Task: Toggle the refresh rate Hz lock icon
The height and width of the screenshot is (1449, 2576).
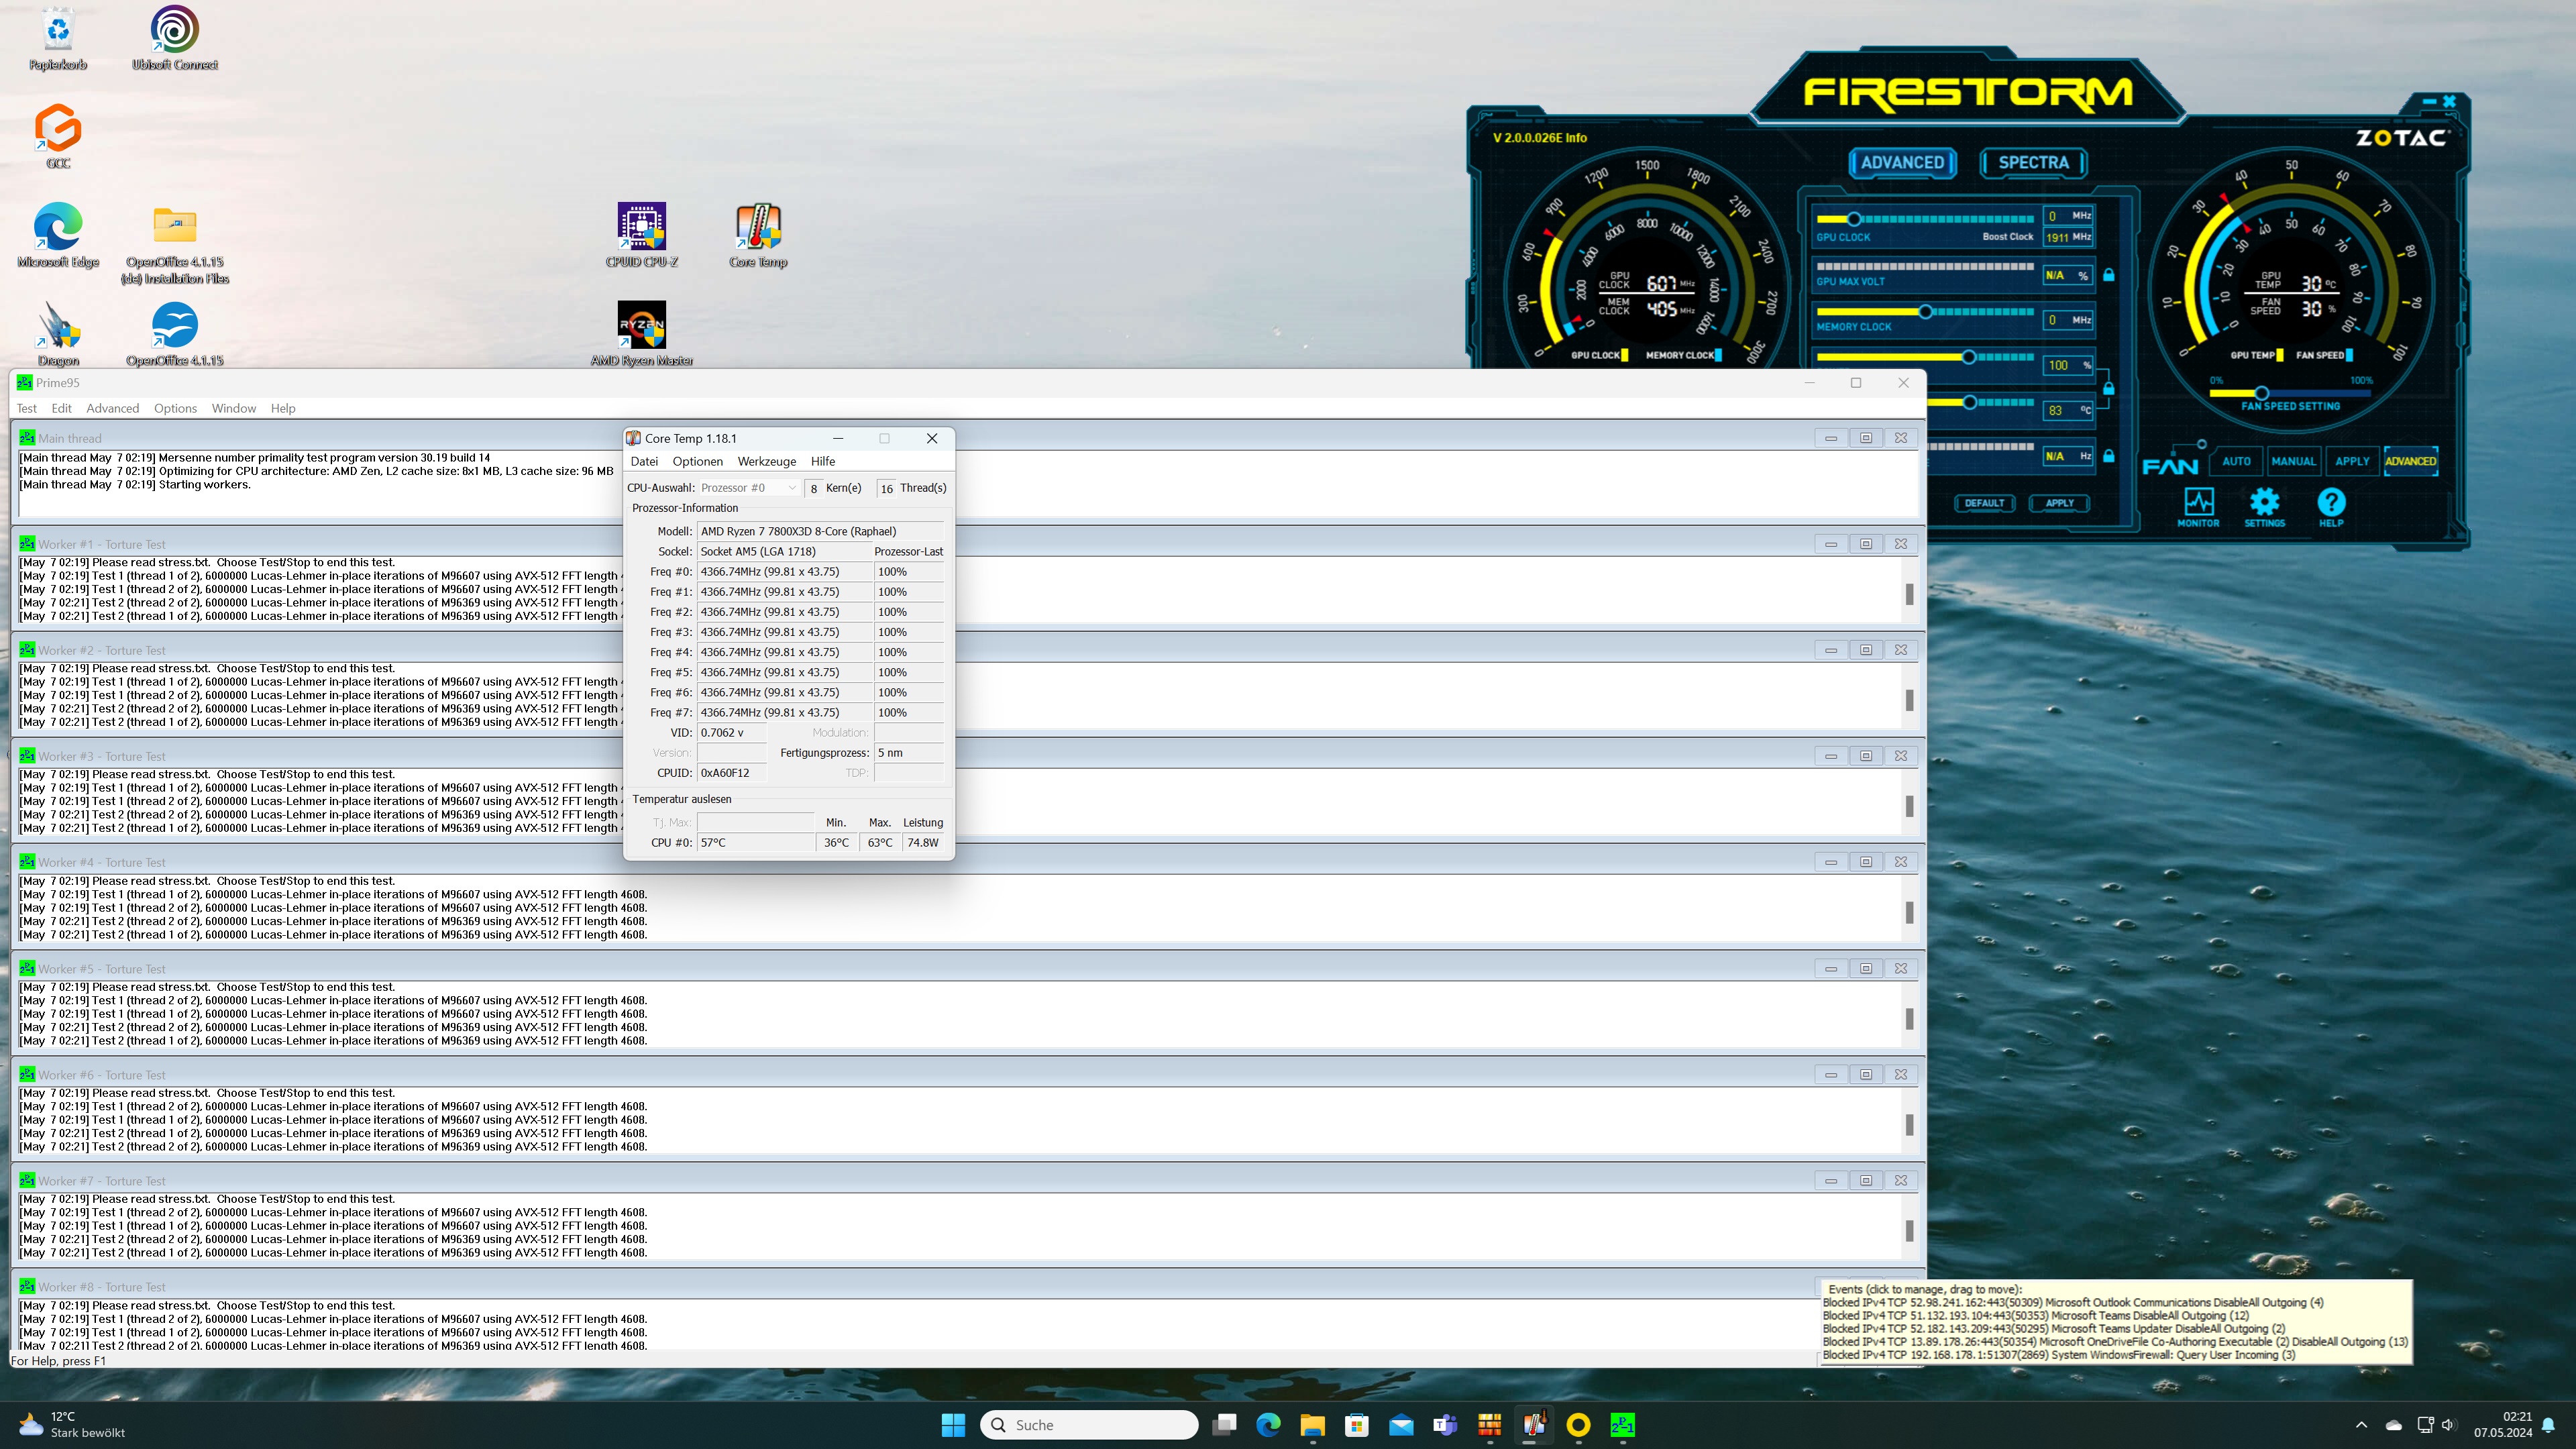Action: point(2109,456)
